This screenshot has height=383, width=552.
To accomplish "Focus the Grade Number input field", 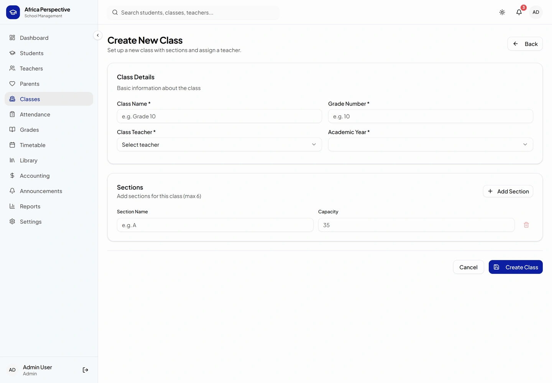I will point(430,116).
